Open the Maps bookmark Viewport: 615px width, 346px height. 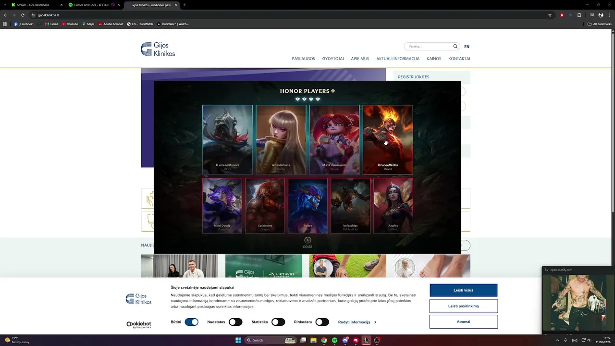(88, 24)
